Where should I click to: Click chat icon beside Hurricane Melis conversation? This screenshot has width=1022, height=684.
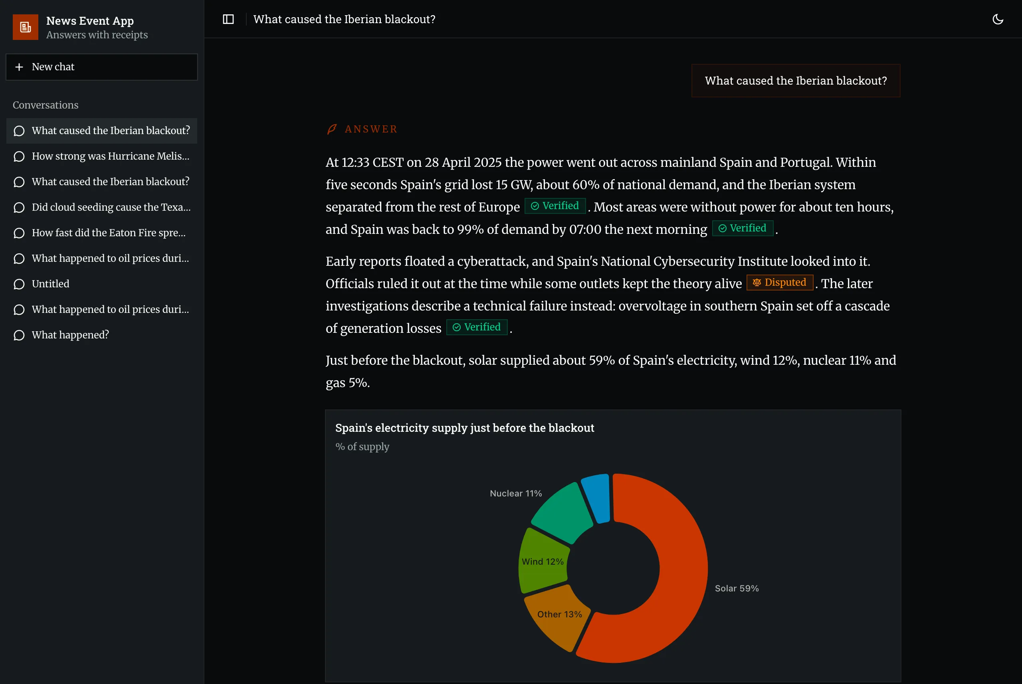point(19,156)
